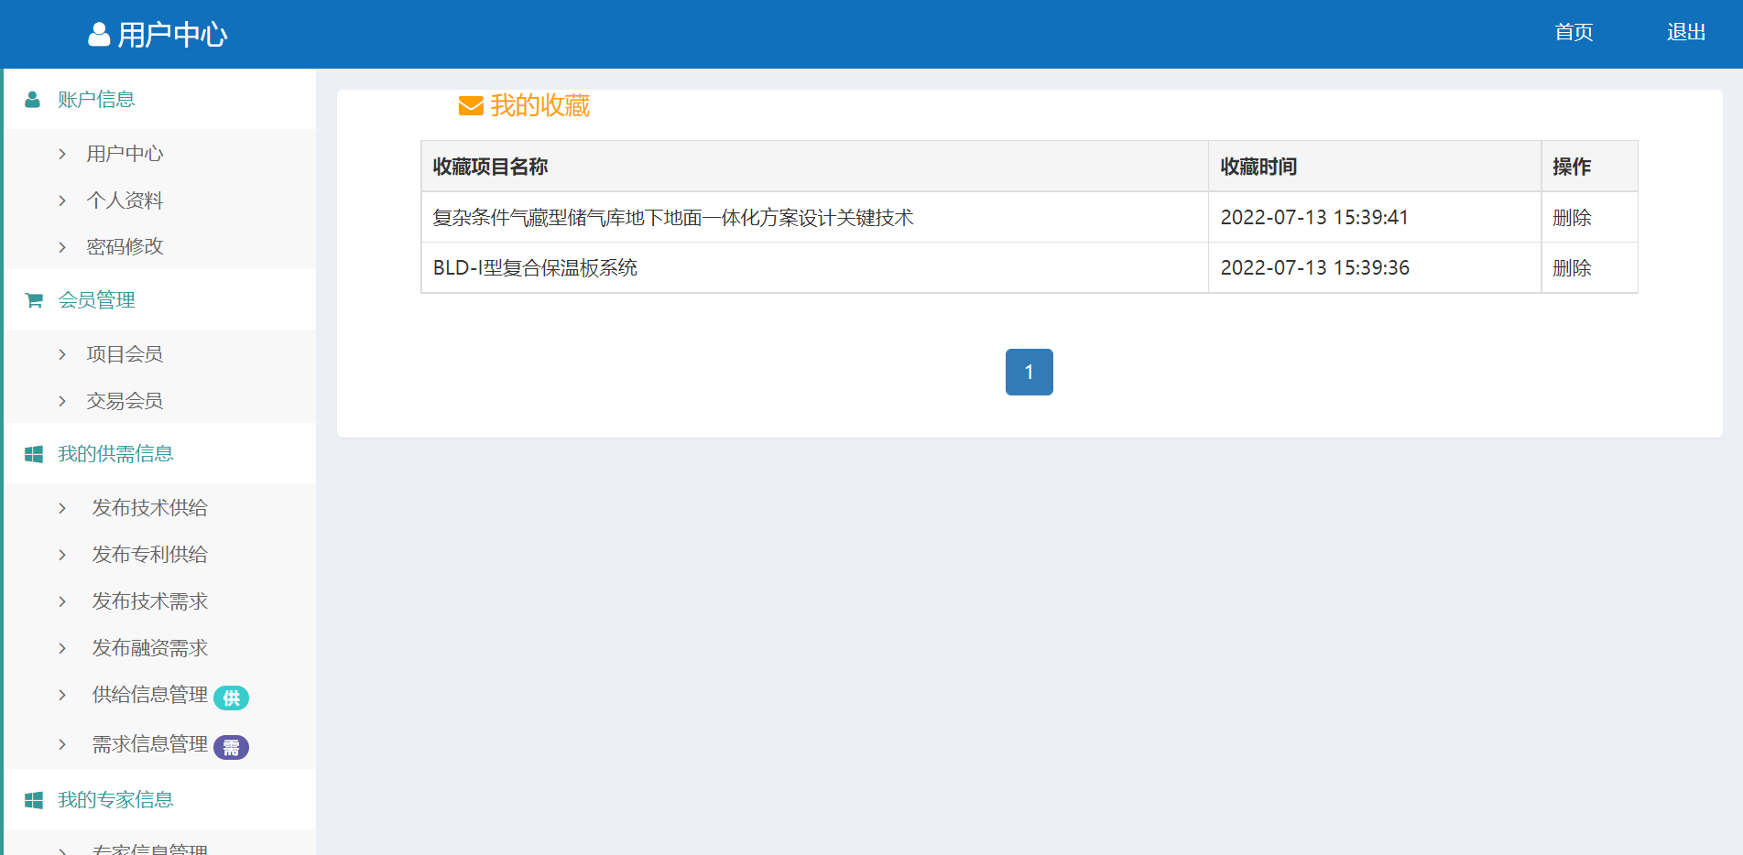Open 首页 in the top bar
This screenshot has height=855, width=1743.
coord(1574,32)
